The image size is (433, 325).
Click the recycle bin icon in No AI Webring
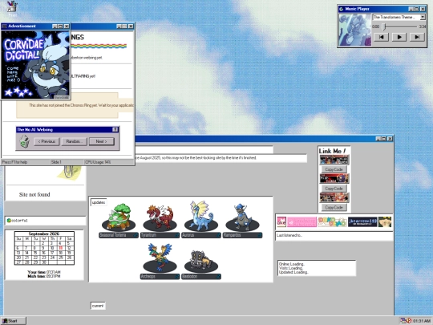[25, 141]
